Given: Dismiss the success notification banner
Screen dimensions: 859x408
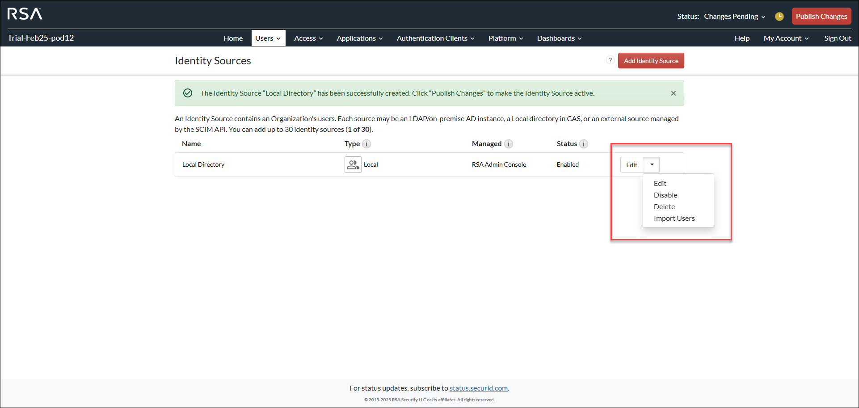Looking at the screenshot, I should click(673, 93).
